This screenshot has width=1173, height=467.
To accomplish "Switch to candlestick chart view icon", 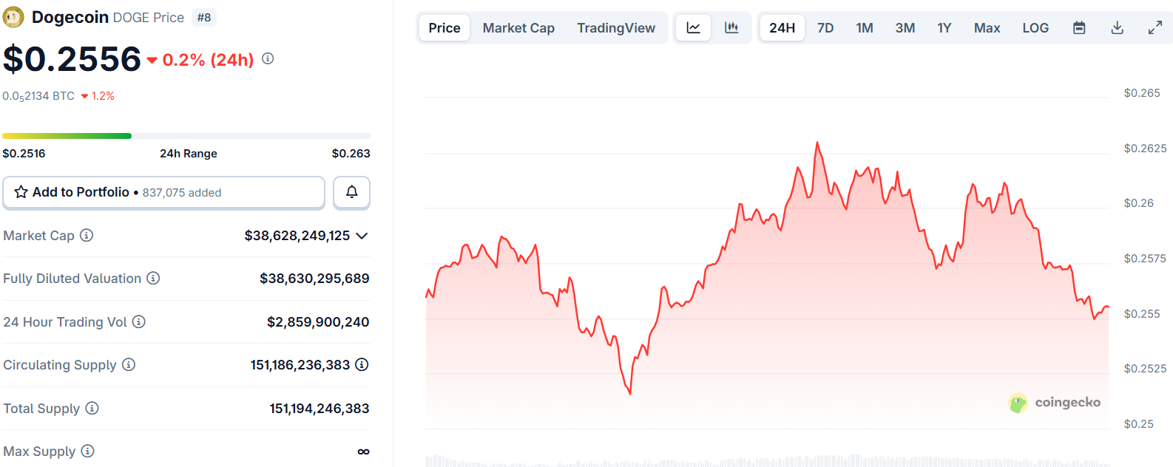I will (x=731, y=28).
